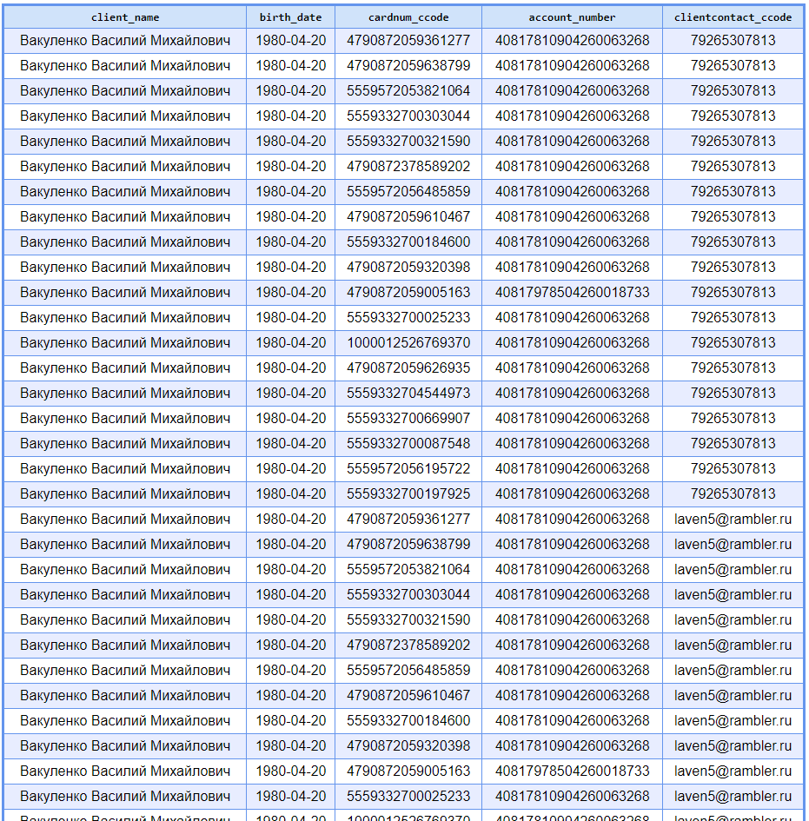
Task: Select card 5559572053821064 in the phone contact row
Action: tap(408, 90)
